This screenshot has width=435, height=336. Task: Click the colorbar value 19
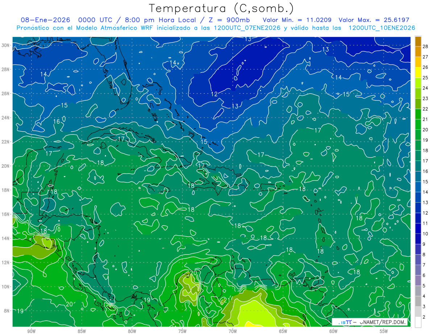pyautogui.click(x=426, y=140)
